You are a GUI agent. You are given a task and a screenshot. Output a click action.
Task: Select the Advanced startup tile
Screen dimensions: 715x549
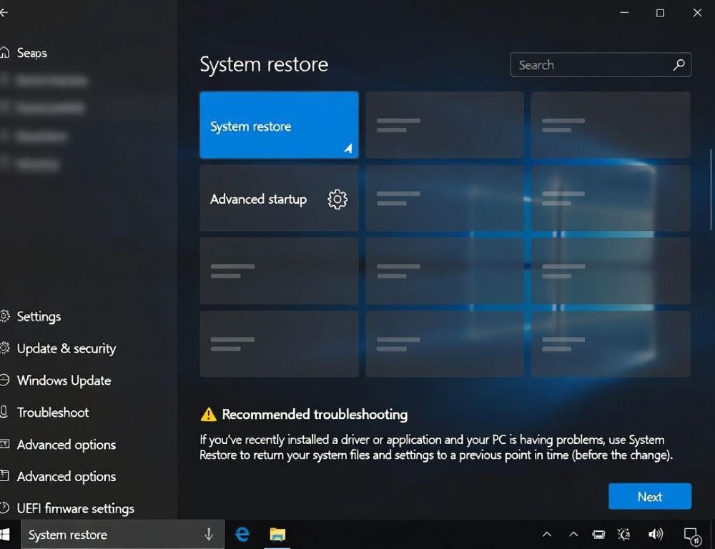click(272, 199)
